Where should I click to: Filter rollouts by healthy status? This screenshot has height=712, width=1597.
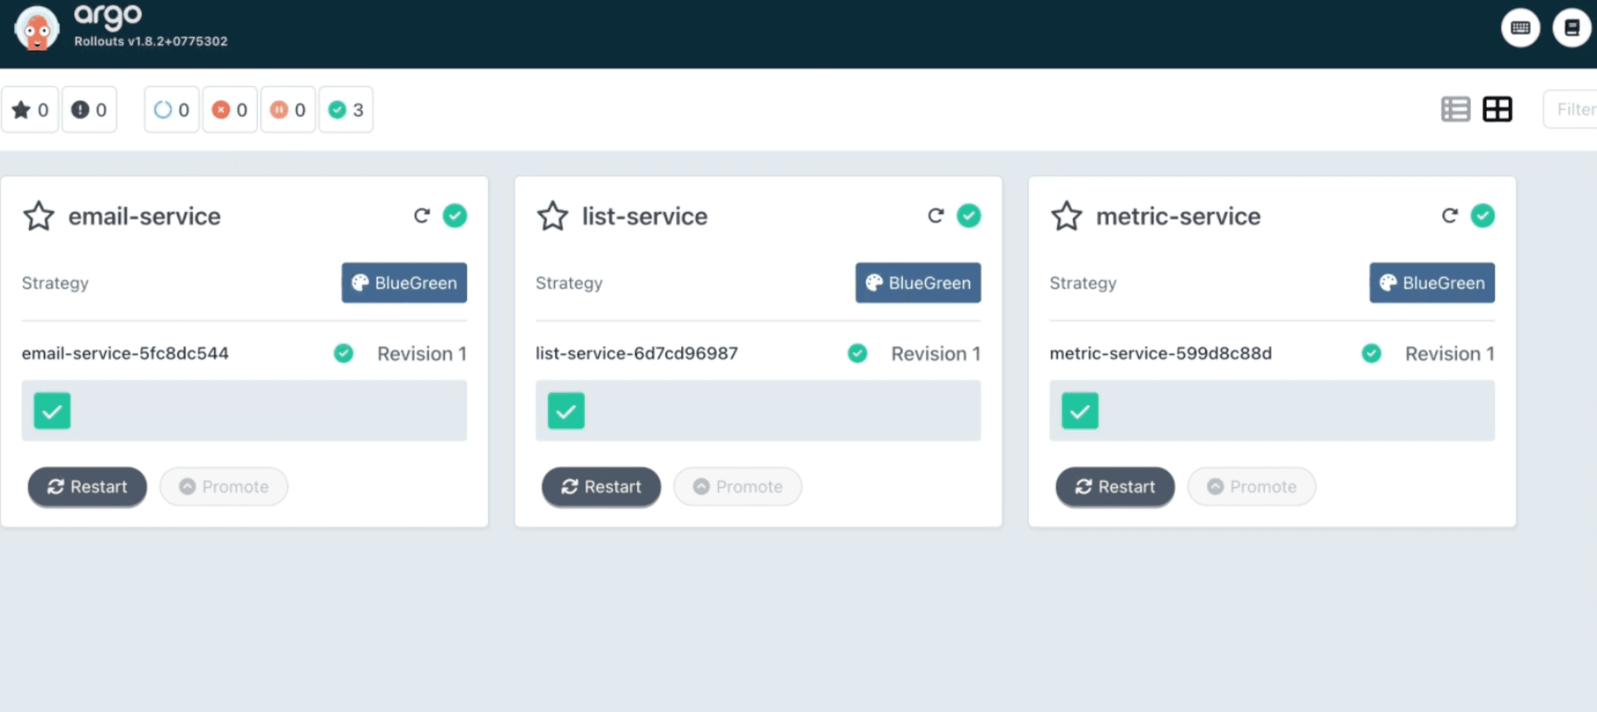[346, 109]
